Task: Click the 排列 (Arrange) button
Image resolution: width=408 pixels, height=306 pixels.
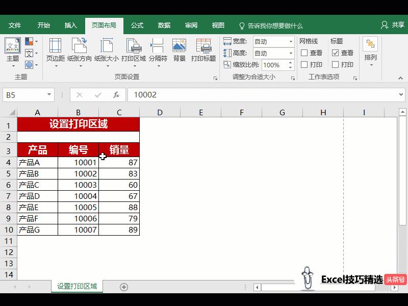Action: click(371, 51)
